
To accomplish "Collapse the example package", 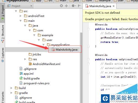I will [34, 35].
